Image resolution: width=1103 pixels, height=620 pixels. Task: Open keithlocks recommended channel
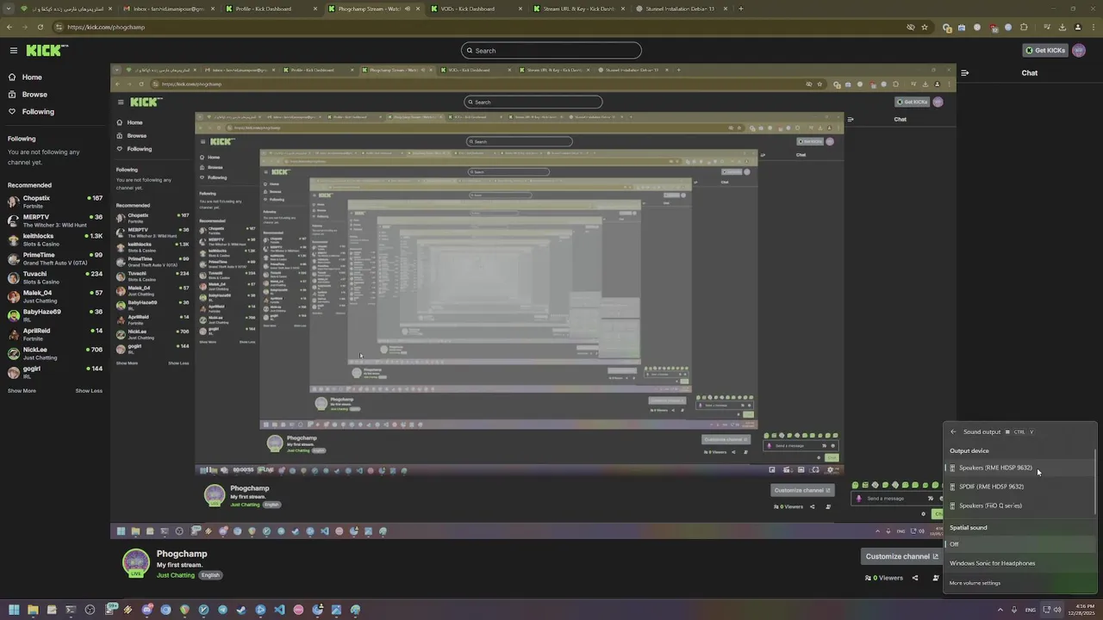click(55, 239)
